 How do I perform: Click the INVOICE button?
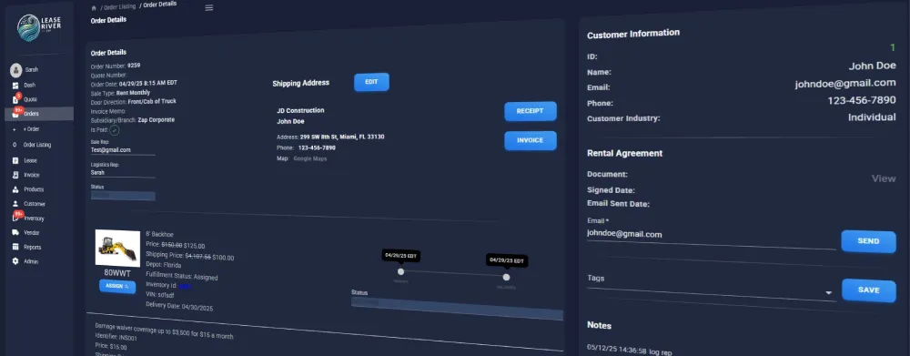(531, 140)
